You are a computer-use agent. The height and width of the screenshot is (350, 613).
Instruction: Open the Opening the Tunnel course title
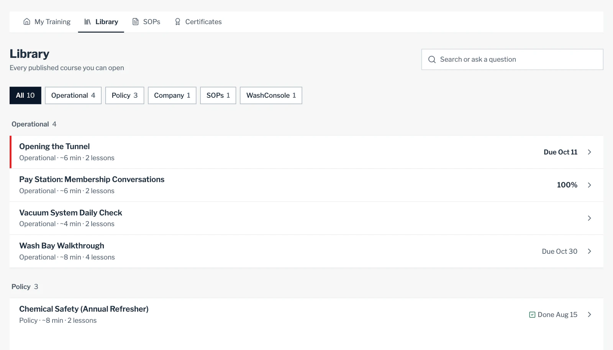pyautogui.click(x=54, y=146)
